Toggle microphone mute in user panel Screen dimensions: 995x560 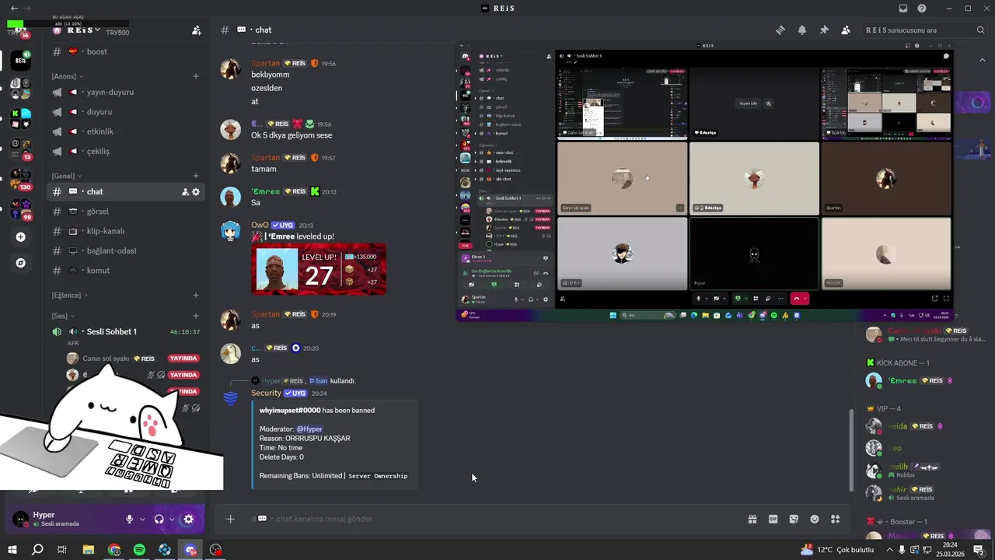pos(130,520)
